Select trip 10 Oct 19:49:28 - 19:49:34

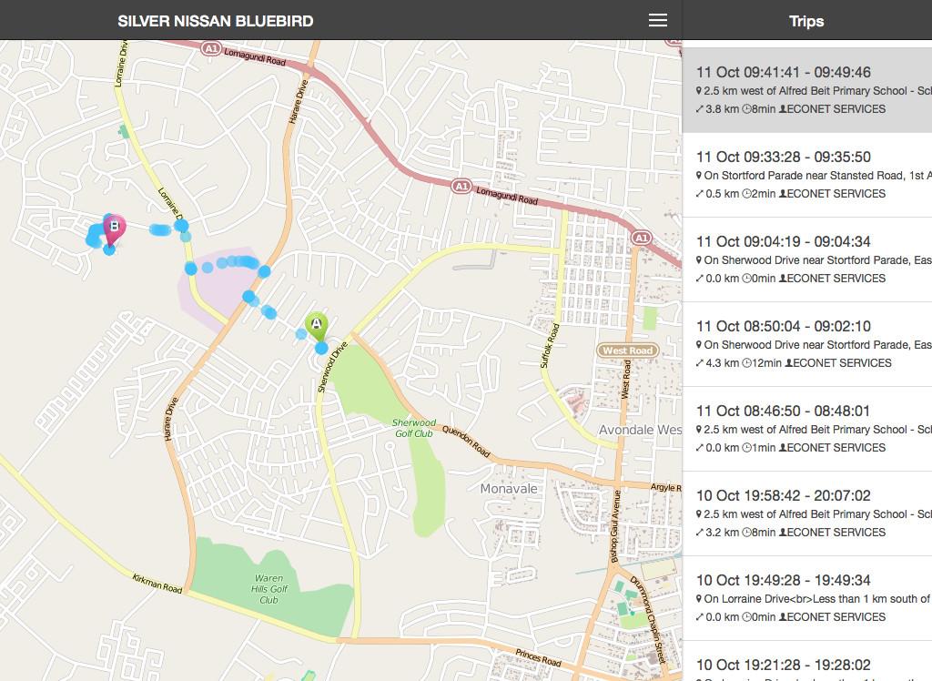click(807, 598)
